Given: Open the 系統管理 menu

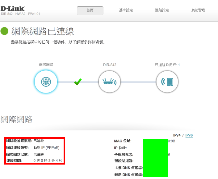Looking at the screenshot, I should click(x=198, y=10).
